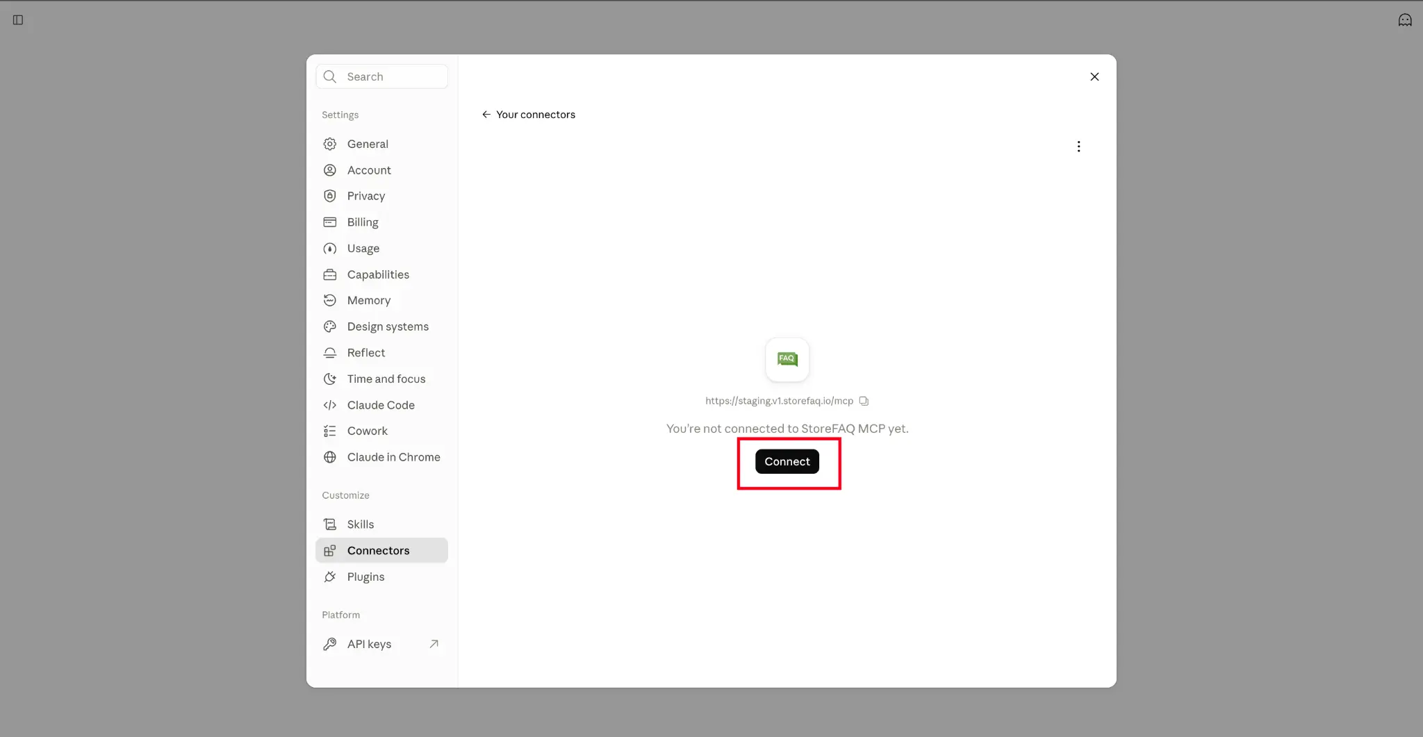Go back to Your connectors

click(x=528, y=115)
